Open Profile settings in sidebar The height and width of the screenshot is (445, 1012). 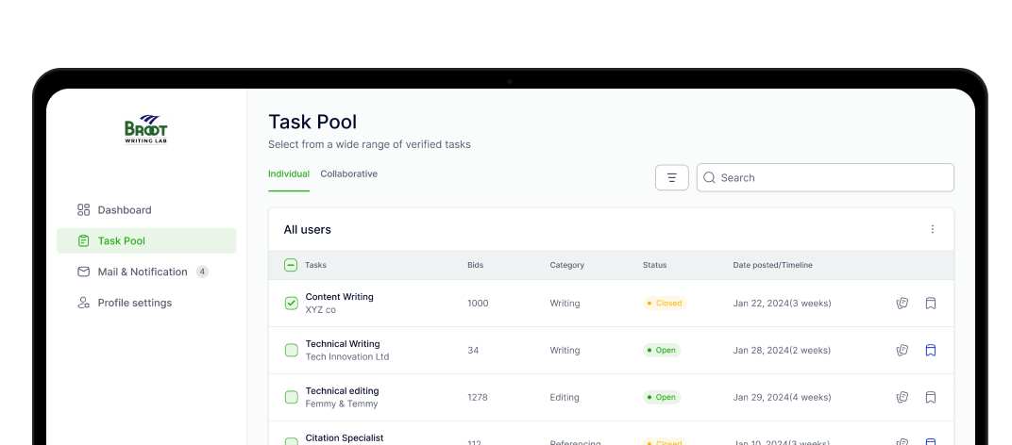tap(134, 303)
